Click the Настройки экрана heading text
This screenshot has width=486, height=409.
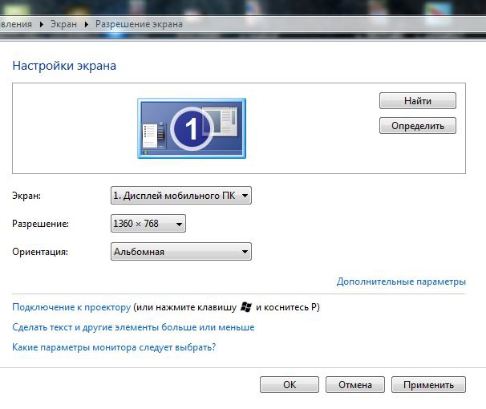click(x=64, y=66)
